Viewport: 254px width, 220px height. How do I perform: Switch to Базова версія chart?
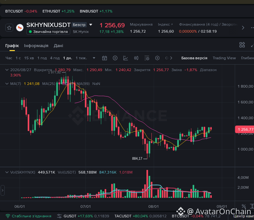(x=194, y=58)
